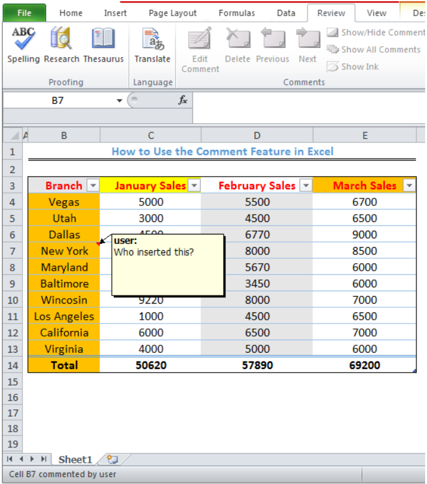This screenshot has height=484, width=427.
Task: Click the title "How to Use the Comment Feature"
Action: tap(223, 152)
